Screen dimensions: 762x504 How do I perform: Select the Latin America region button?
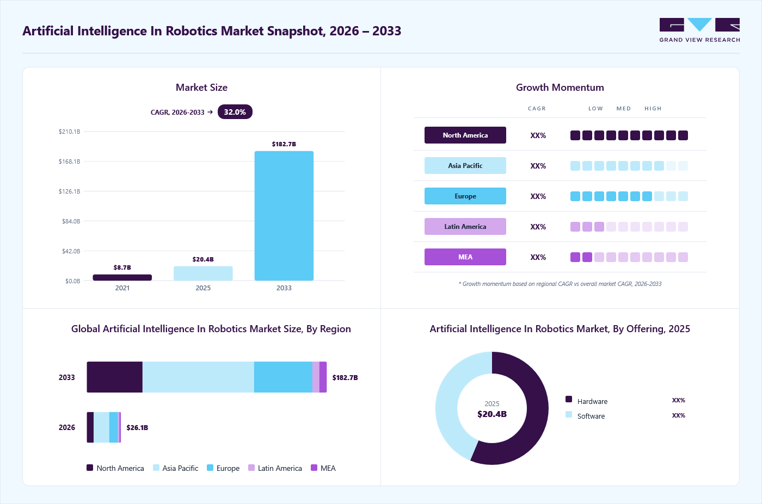[465, 227]
